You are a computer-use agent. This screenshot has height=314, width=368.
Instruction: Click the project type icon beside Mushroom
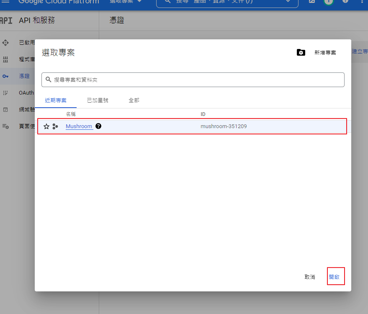click(55, 126)
